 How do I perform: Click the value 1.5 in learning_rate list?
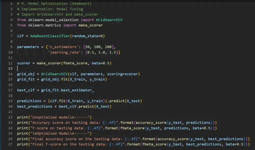coord(112,52)
